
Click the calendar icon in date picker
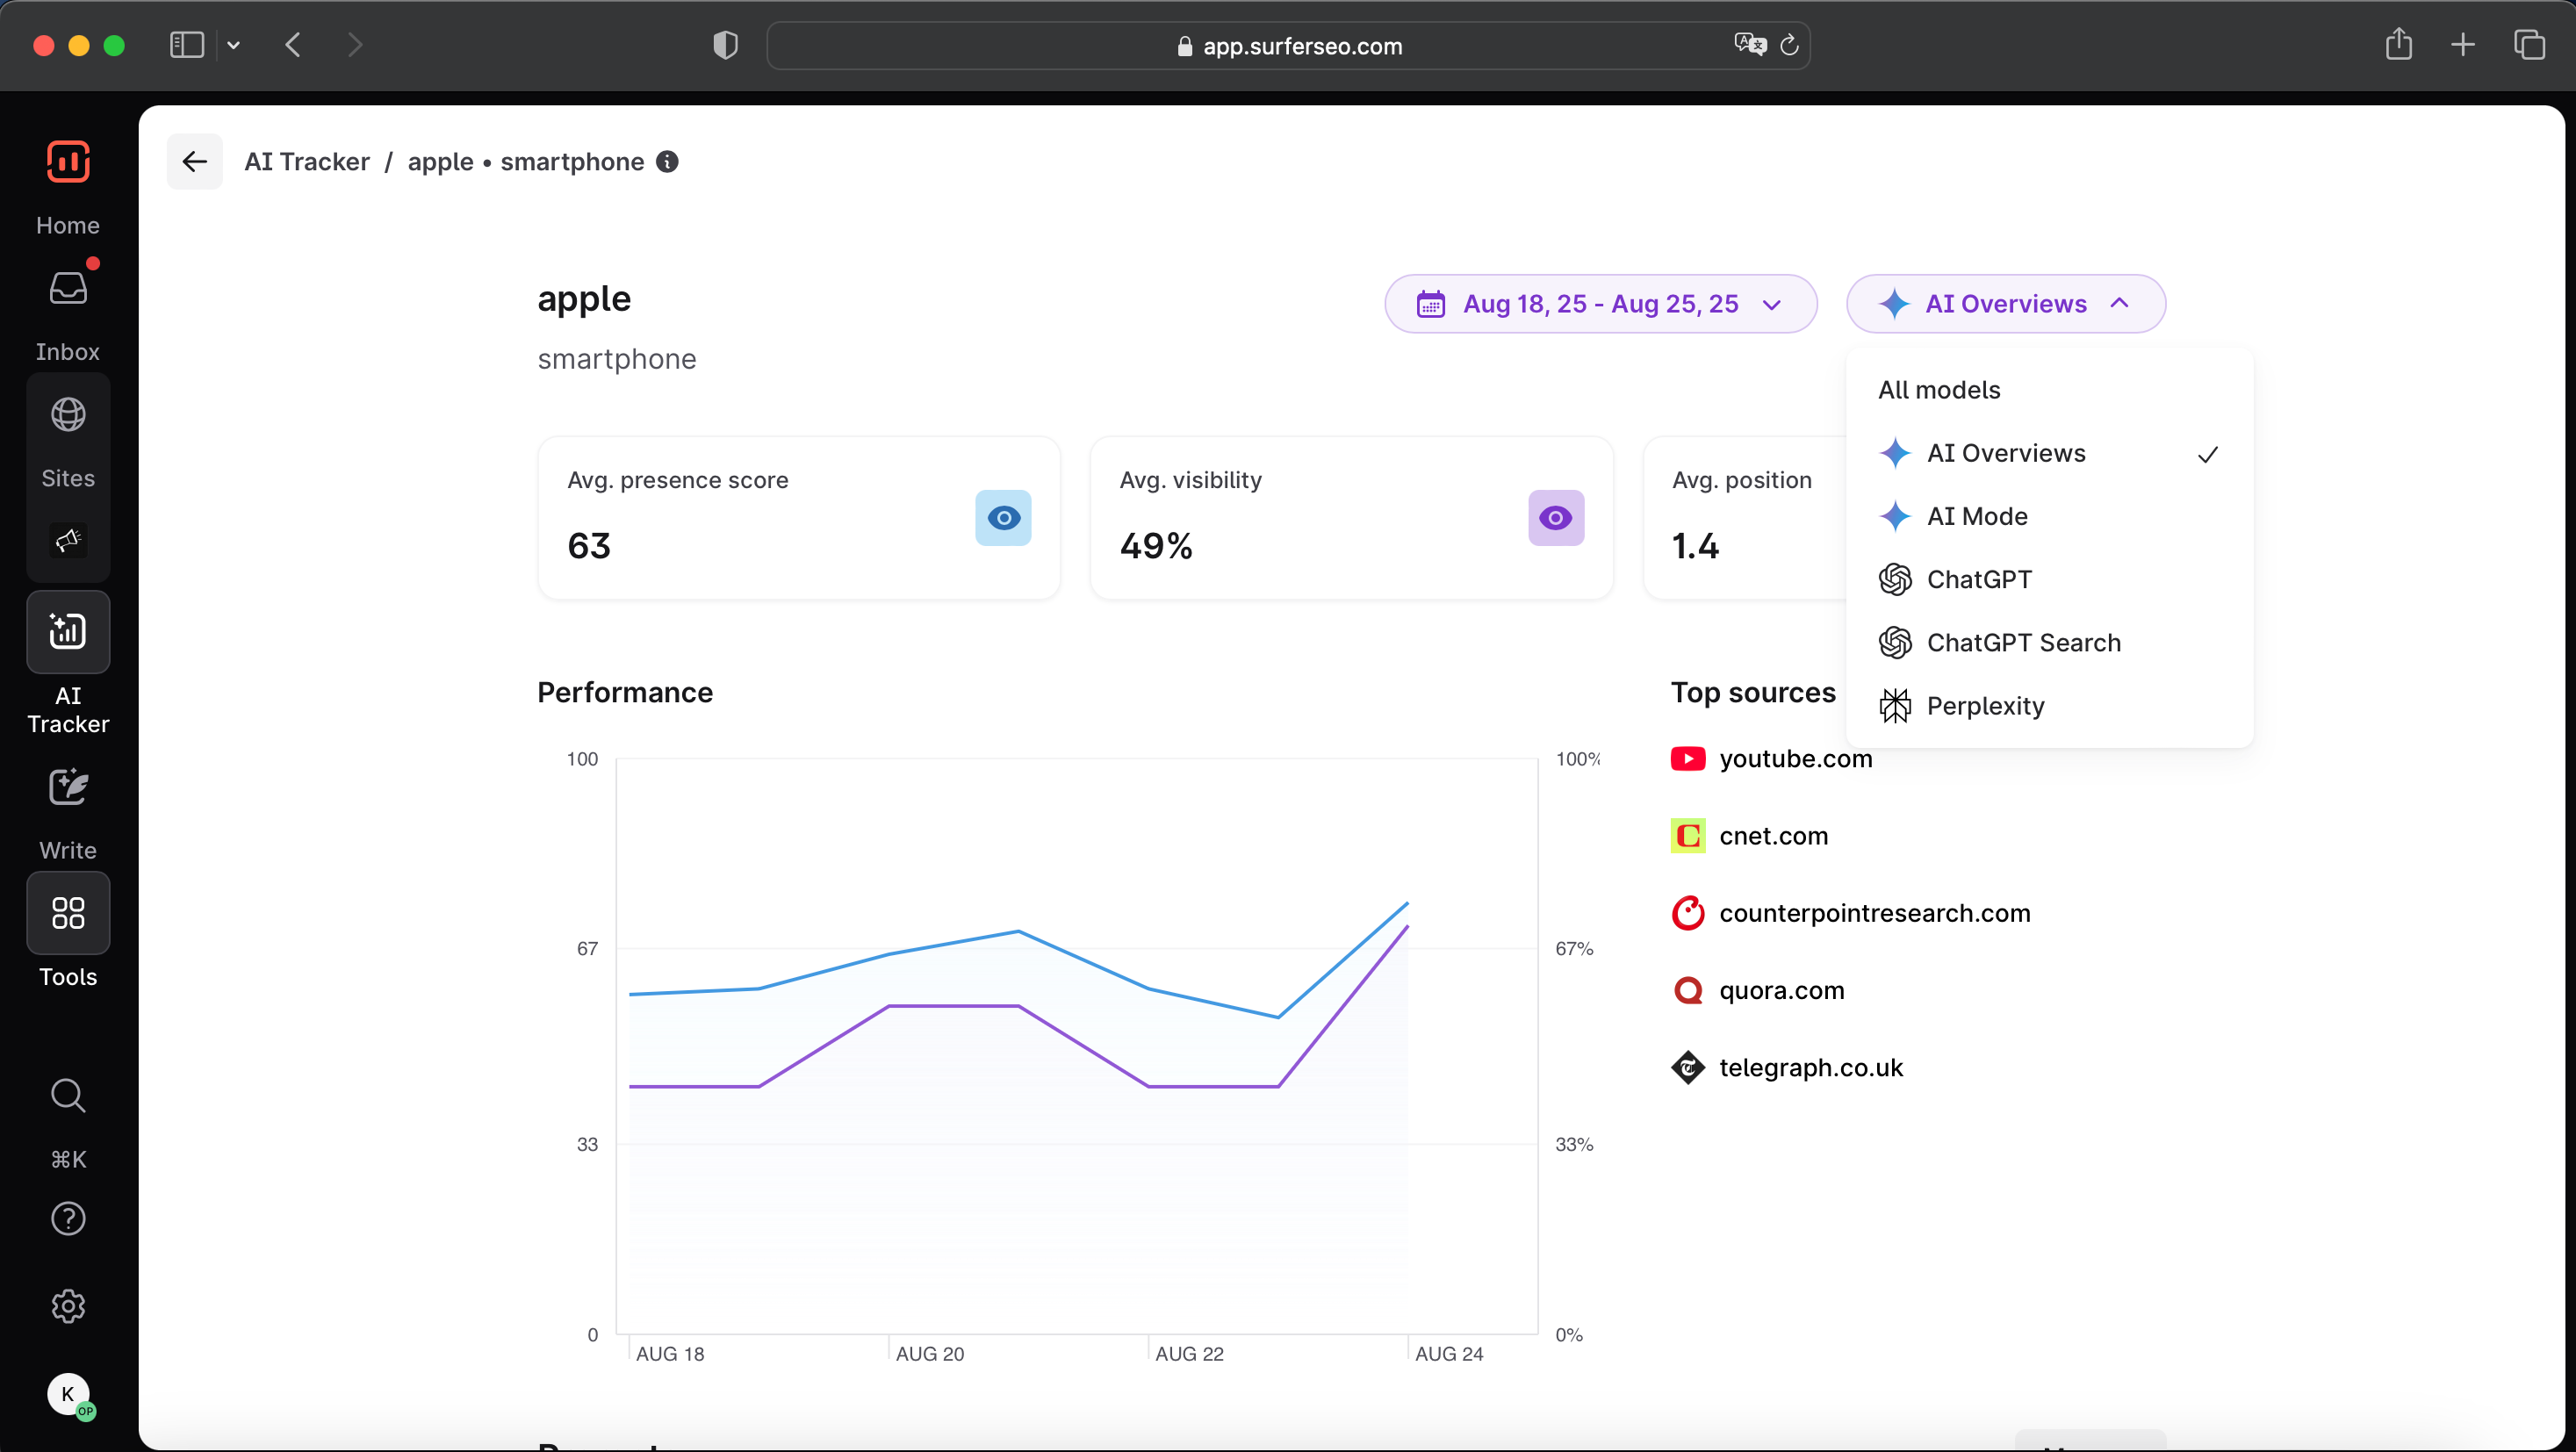click(1431, 304)
